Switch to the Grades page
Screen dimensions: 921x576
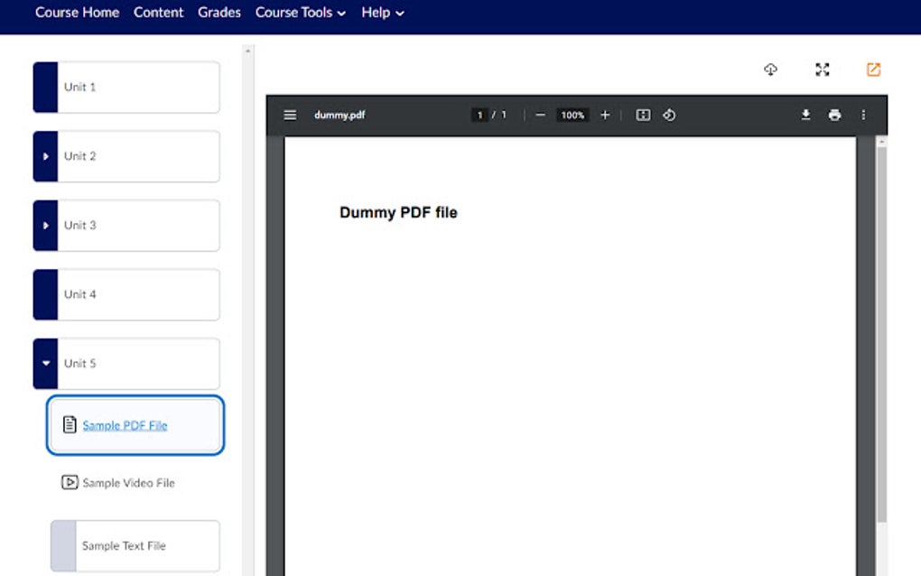(219, 13)
